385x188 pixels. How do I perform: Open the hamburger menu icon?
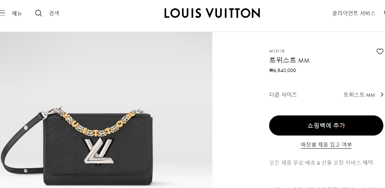(x=2, y=13)
